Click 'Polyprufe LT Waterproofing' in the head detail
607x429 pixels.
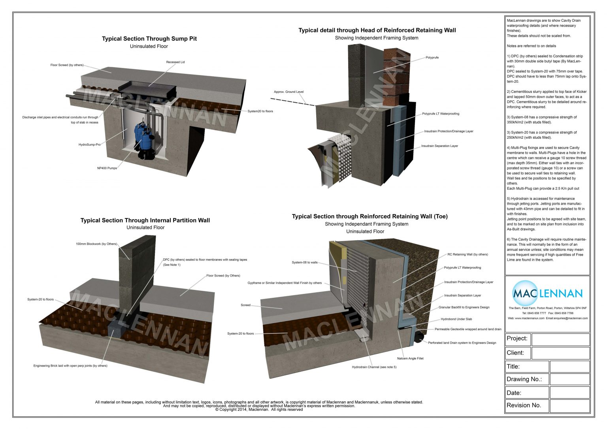point(441,114)
